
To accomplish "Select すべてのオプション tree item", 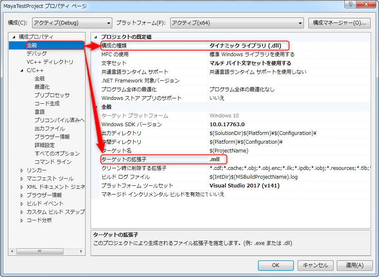I will (x=57, y=153).
